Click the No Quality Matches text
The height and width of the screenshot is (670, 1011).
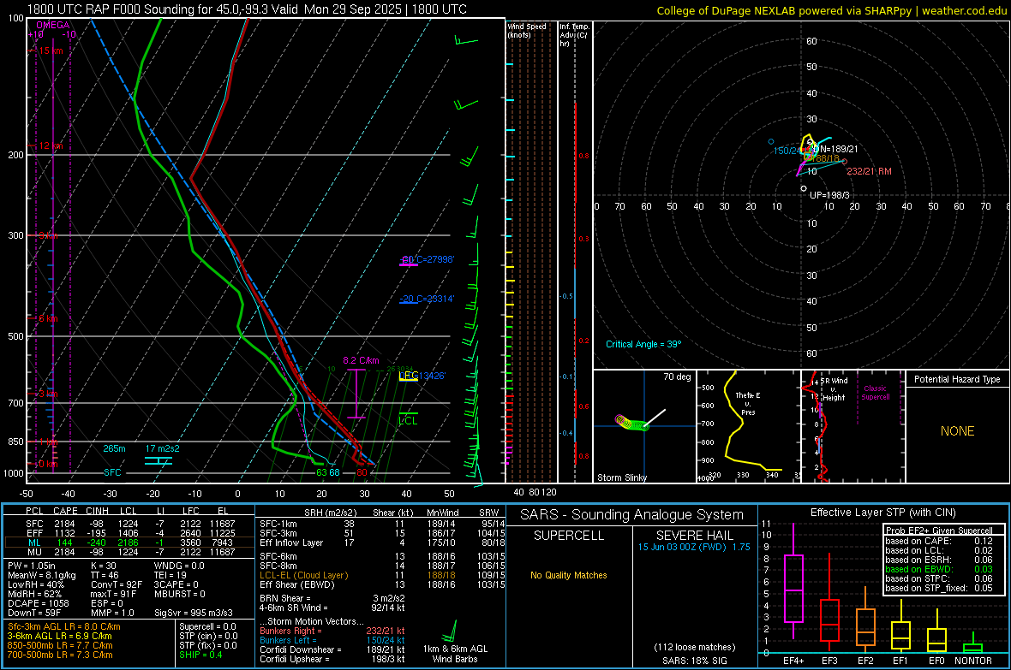click(x=569, y=575)
